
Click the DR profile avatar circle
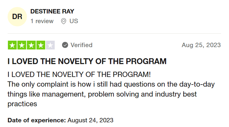point(17,17)
